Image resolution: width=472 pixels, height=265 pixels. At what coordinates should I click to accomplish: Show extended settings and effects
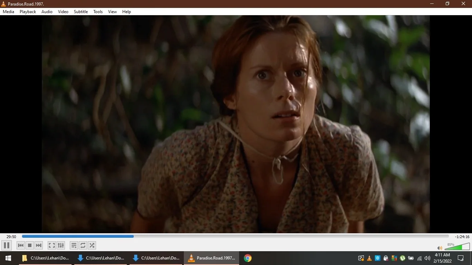pyautogui.click(x=61, y=245)
